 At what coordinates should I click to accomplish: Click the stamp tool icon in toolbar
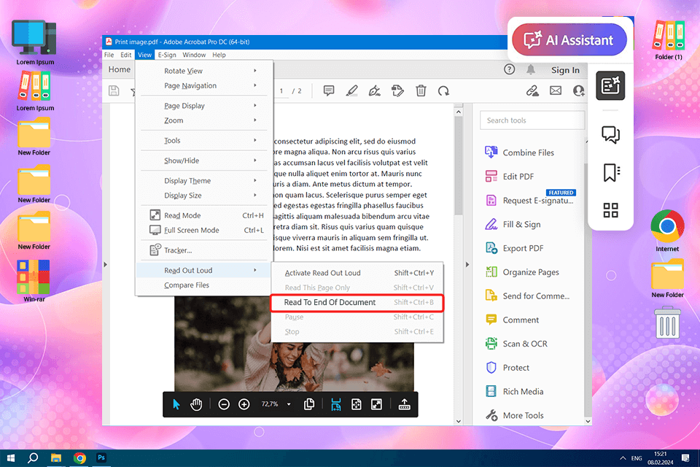(397, 90)
